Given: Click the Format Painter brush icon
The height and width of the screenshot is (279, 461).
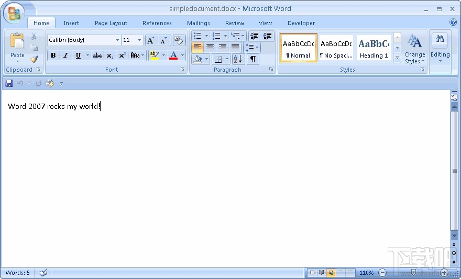Looking at the screenshot, I should coord(34,59).
